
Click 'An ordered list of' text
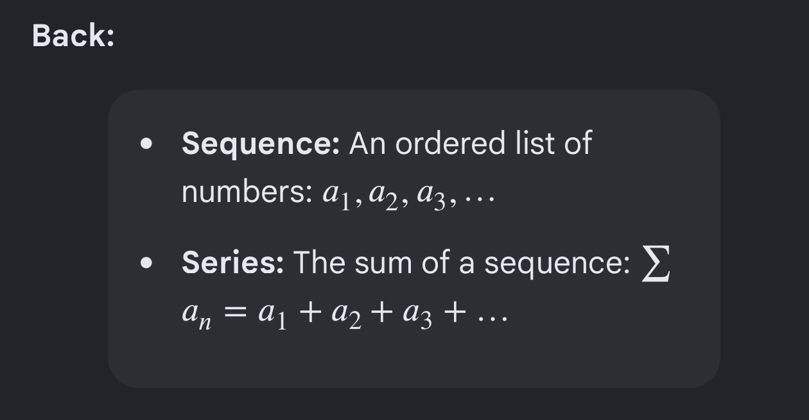point(471,143)
